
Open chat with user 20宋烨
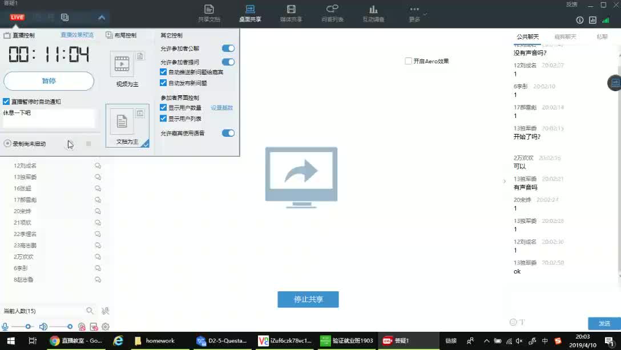(98, 211)
